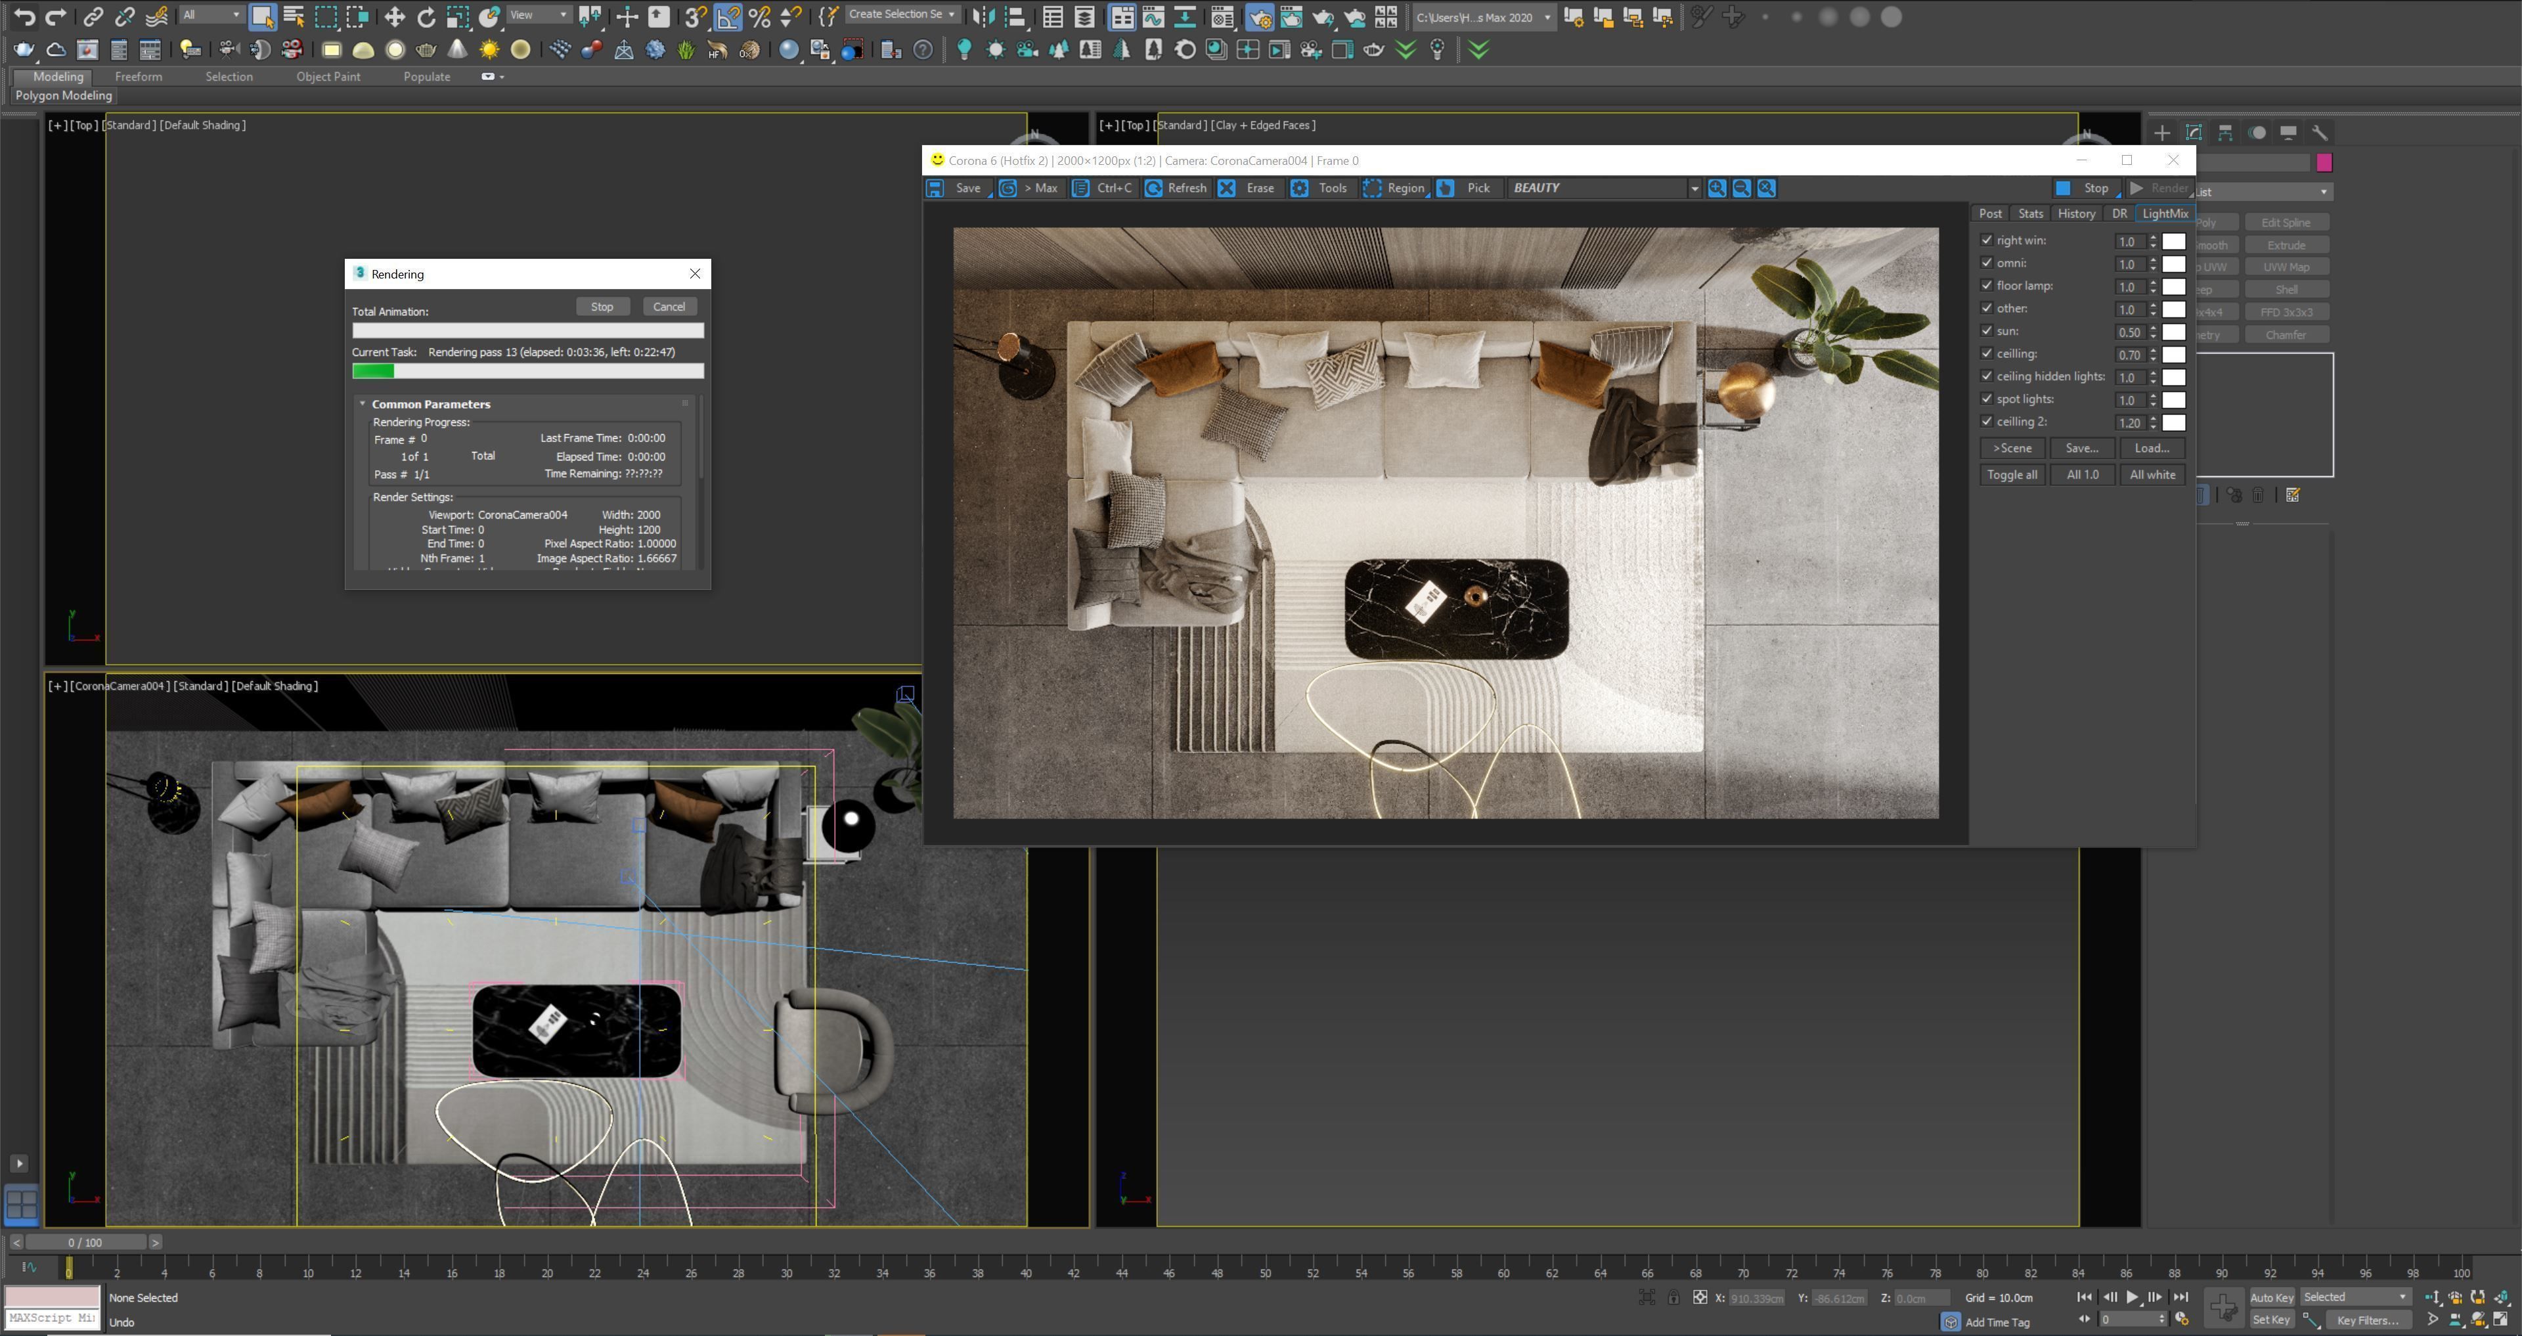Click Cancel in Rendering dialog
Image resolution: width=2522 pixels, height=1336 pixels.
pyautogui.click(x=669, y=307)
